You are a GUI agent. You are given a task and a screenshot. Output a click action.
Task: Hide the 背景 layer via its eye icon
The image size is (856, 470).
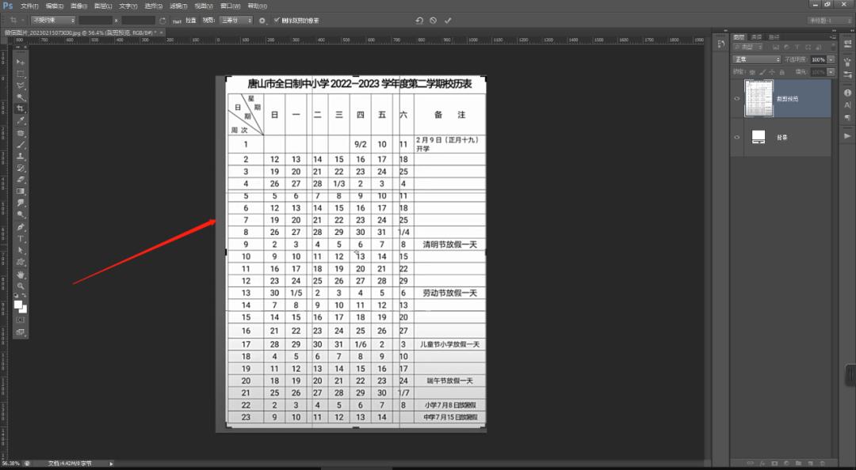[x=737, y=138]
